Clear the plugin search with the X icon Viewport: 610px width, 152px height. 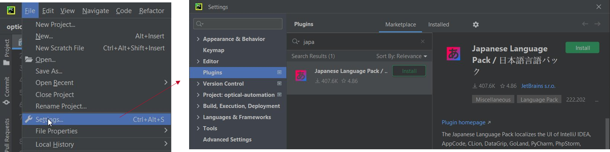click(x=423, y=41)
